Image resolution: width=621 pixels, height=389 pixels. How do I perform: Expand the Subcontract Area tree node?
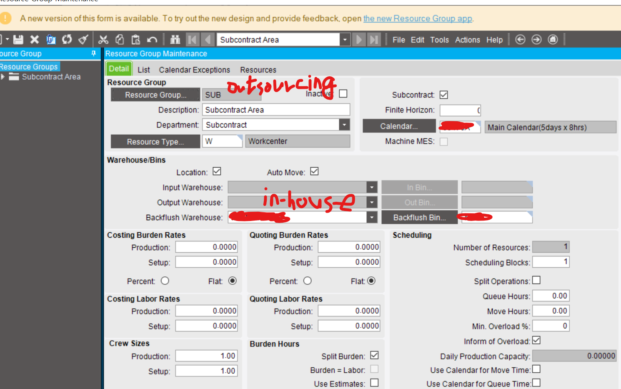3,77
